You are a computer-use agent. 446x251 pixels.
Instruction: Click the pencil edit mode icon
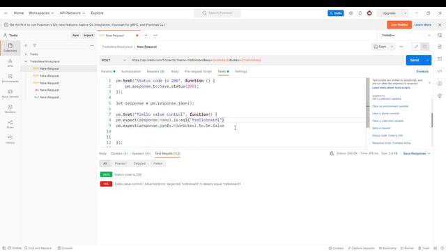pos(416,47)
